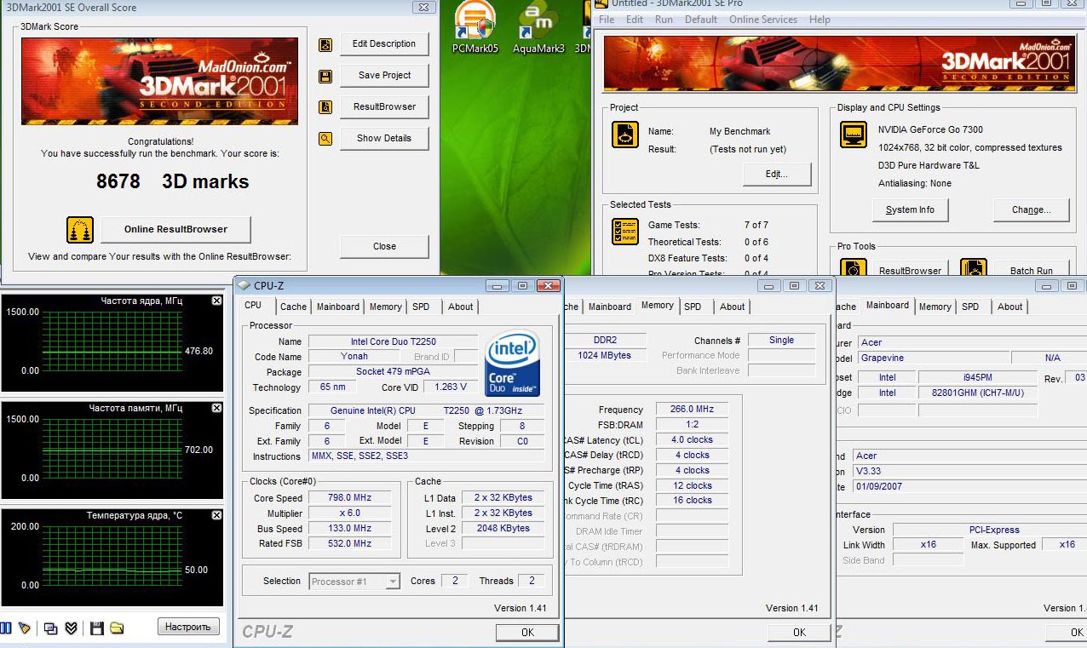1087x648 pixels.
Task: Select About tab in CPU-Z window showing Acer
Action: (x=1010, y=307)
